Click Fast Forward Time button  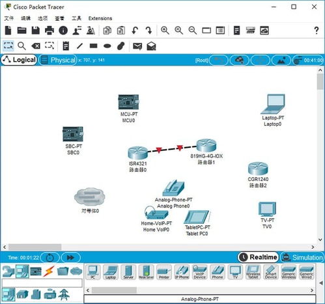71,258
